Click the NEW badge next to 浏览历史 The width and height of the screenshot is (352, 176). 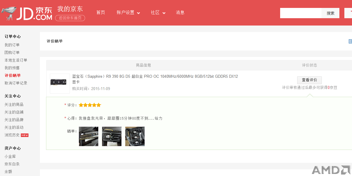click(25, 135)
